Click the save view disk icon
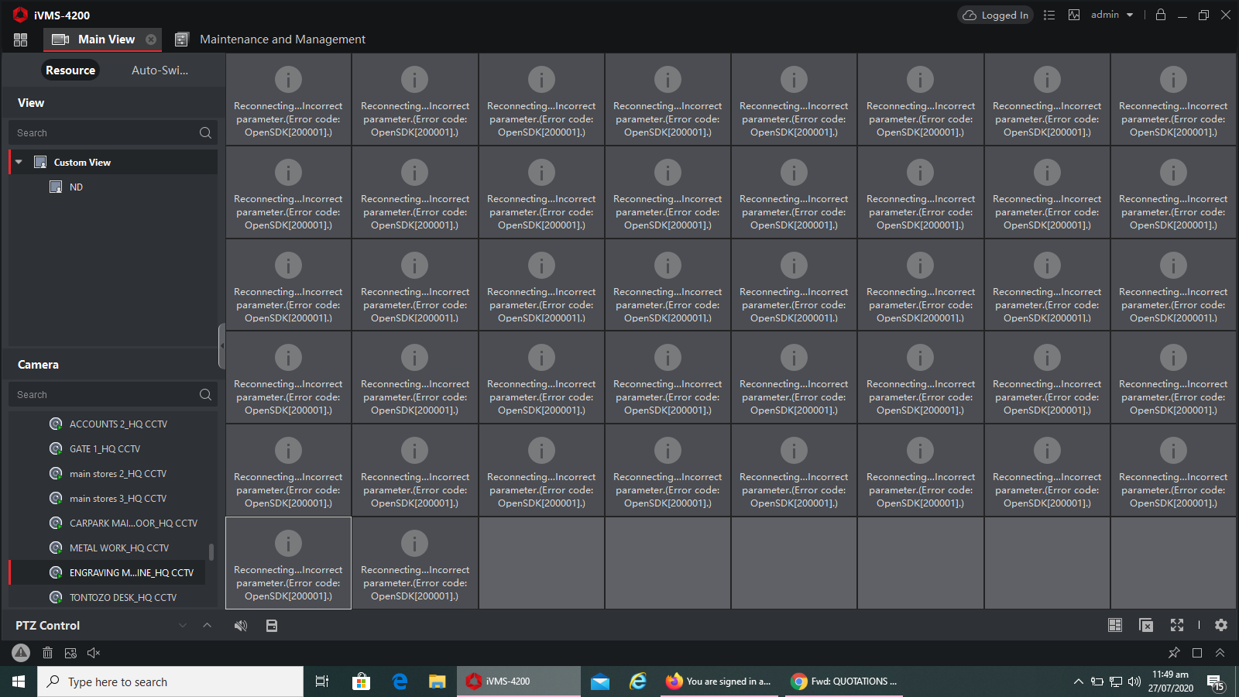Screen dimensions: 1239x697 tap(272, 626)
